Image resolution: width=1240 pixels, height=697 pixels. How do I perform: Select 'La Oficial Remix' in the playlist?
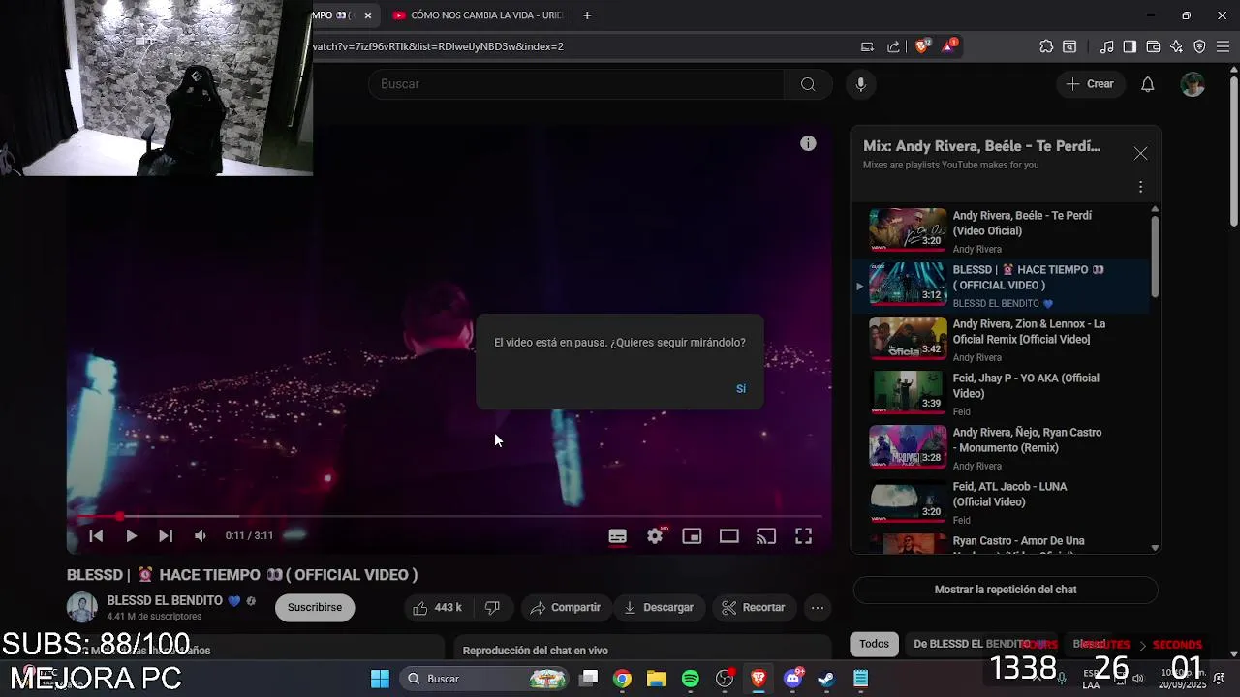pos(1001,340)
